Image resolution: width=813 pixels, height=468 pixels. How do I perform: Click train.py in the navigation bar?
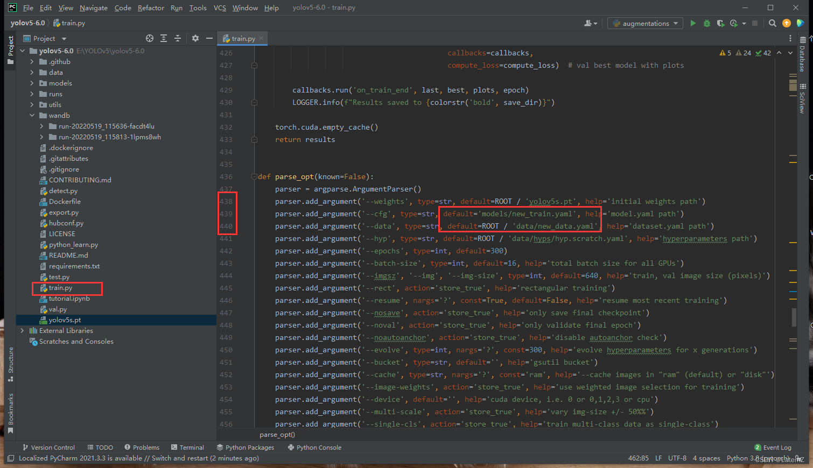pyautogui.click(x=69, y=23)
